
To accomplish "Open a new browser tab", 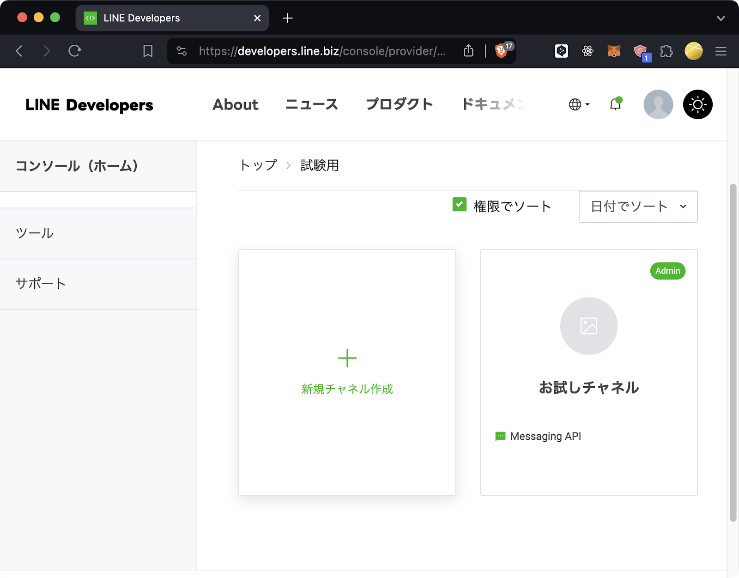I will click(287, 18).
